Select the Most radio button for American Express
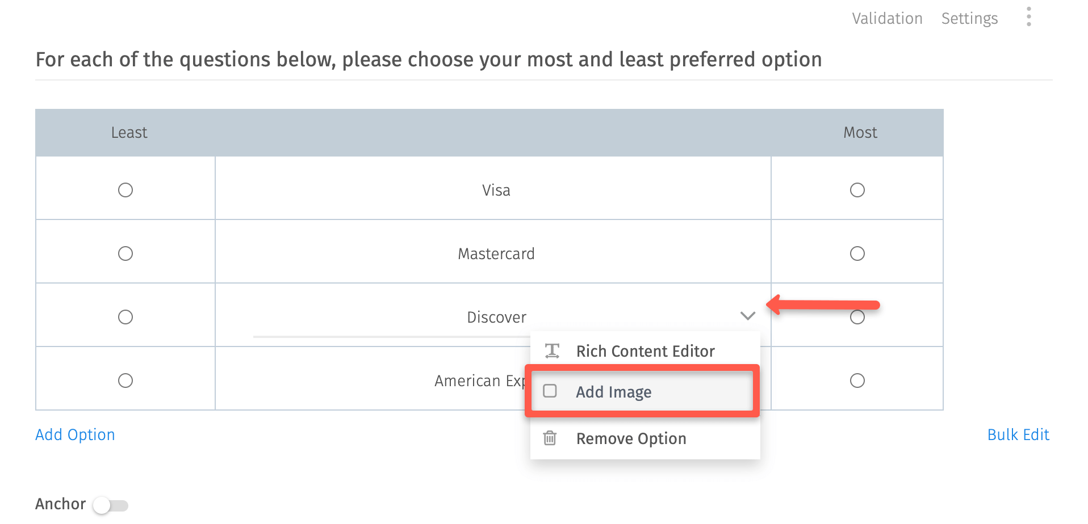The image size is (1088, 524). point(857,381)
